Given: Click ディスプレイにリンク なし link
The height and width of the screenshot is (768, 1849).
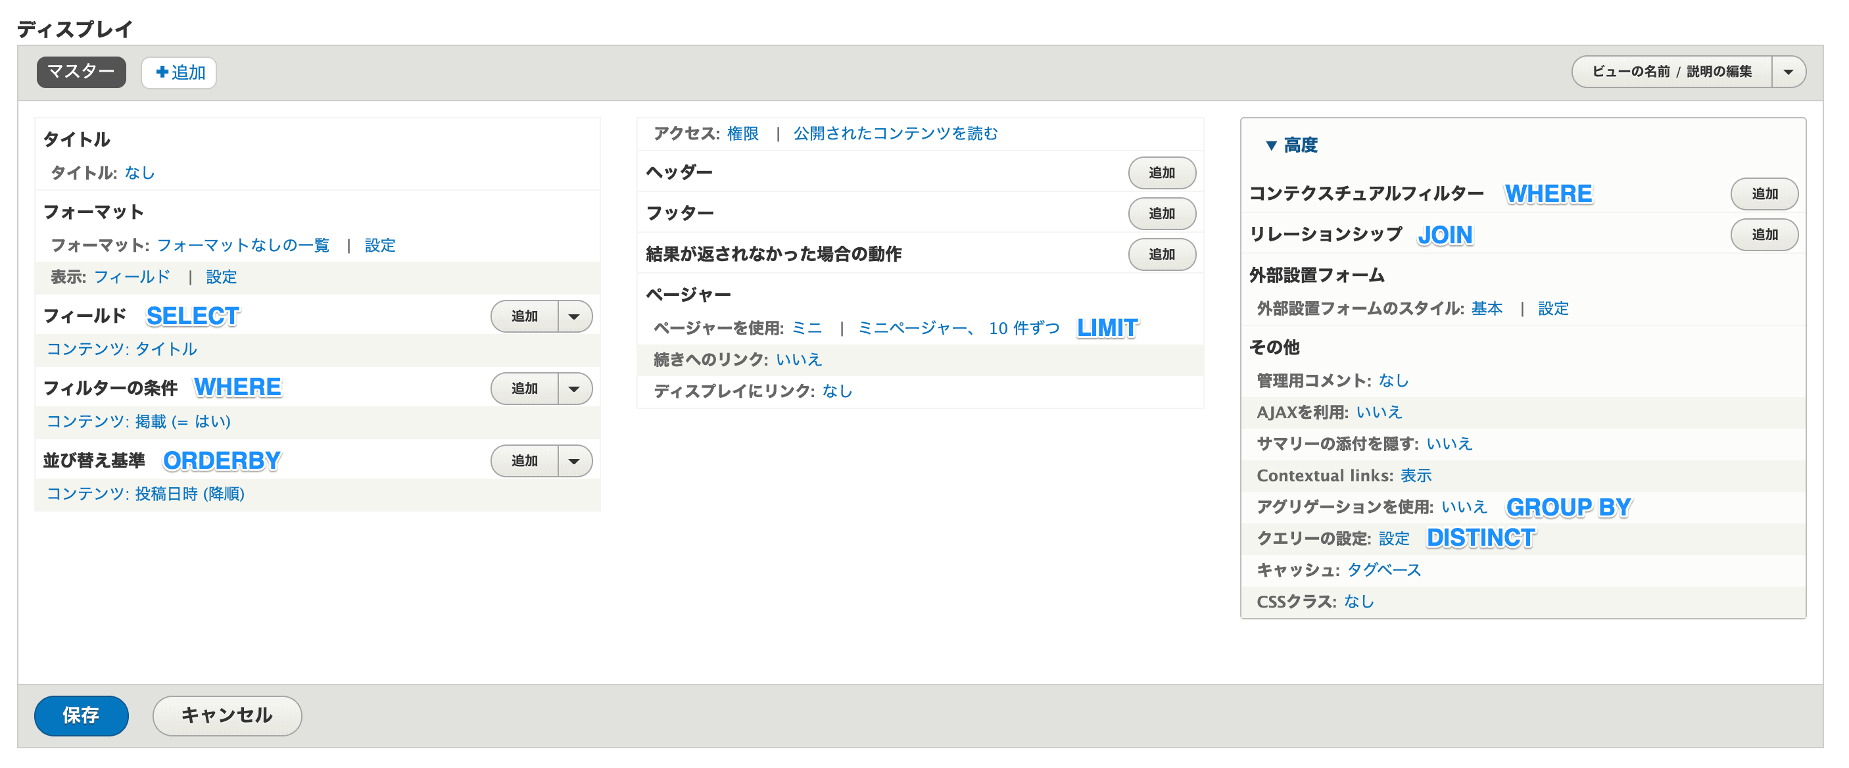Looking at the screenshot, I should (838, 391).
